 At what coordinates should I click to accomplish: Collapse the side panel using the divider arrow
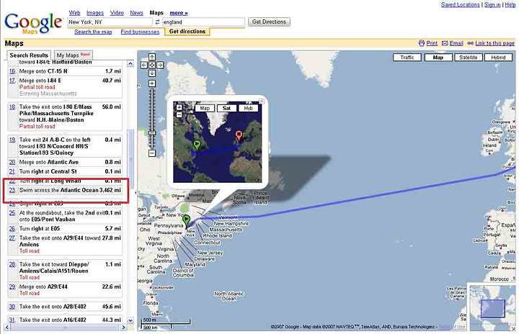pos(135,192)
